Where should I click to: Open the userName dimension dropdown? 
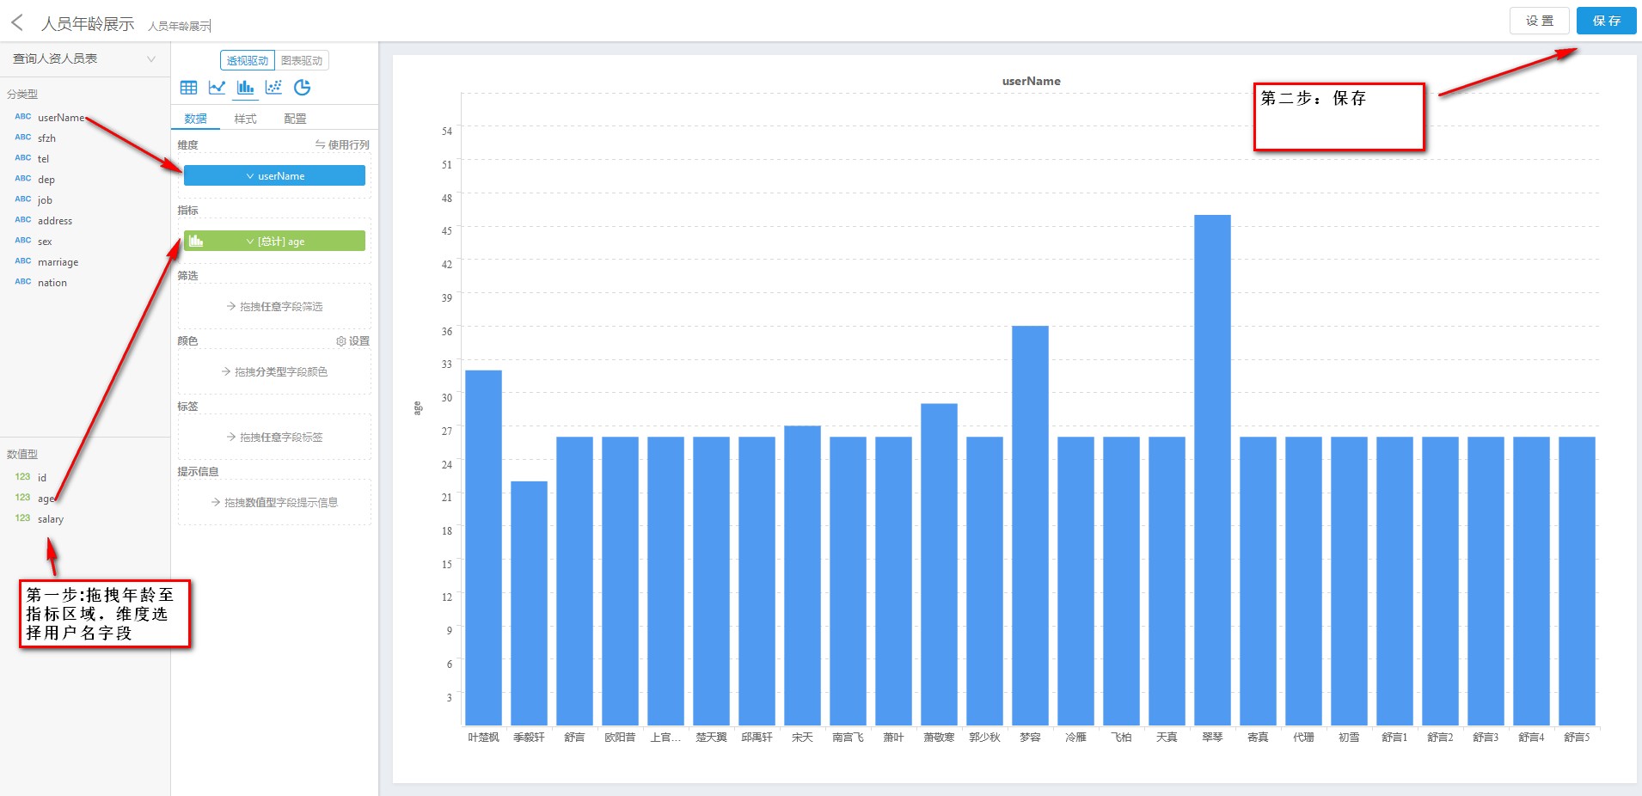274,176
